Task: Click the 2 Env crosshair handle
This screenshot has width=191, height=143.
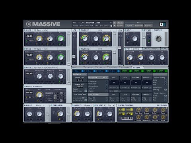Action: coord(94,71)
